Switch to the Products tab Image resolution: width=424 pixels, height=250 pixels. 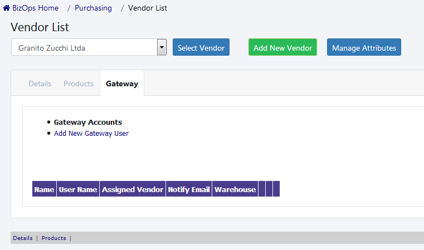[x=79, y=84]
